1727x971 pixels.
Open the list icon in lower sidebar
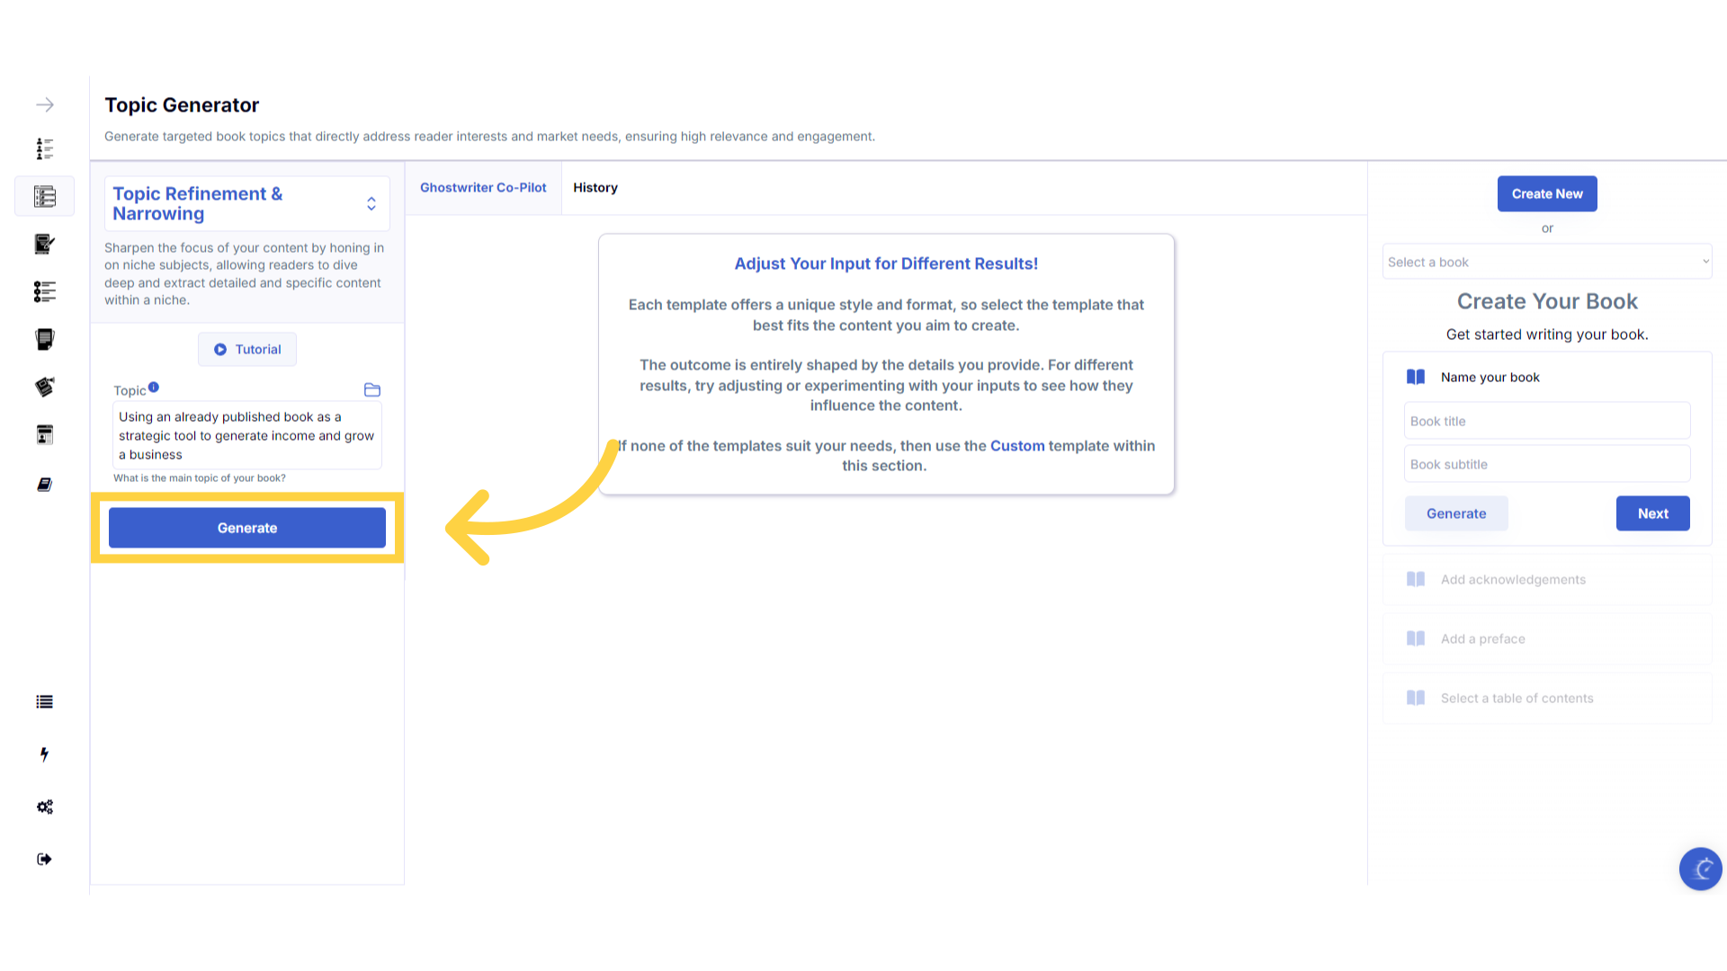pyautogui.click(x=44, y=702)
